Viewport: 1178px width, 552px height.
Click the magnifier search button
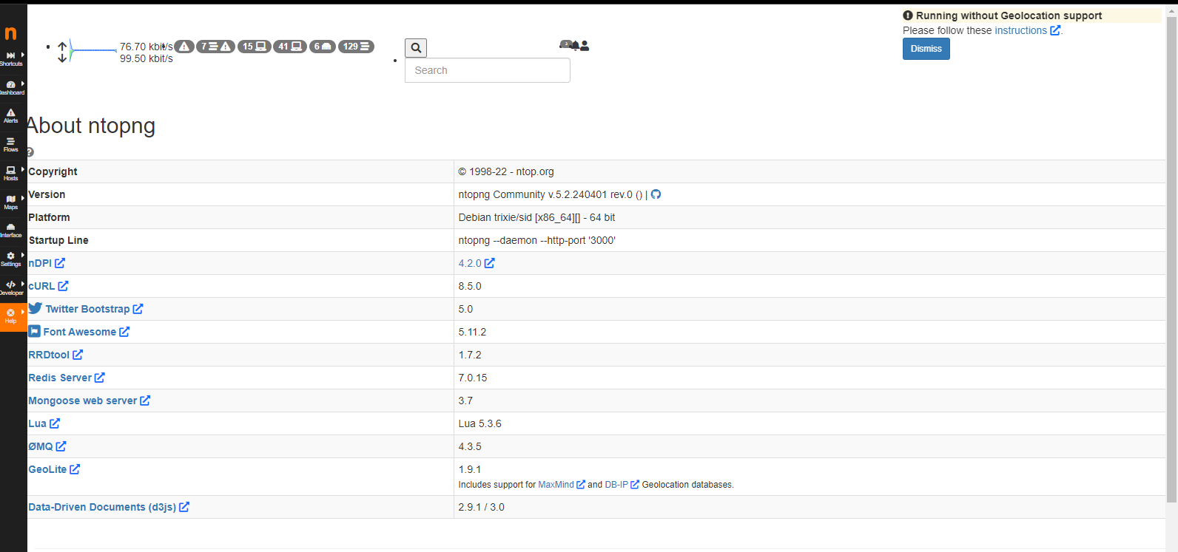pos(416,48)
